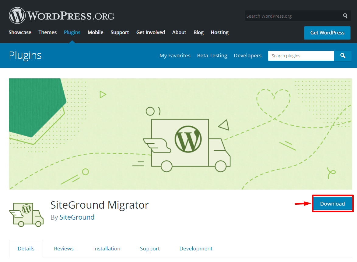The height and width of the screenshot is (262, 357).
Task: Open the Support item in top navigation
Action: point(120,32)
